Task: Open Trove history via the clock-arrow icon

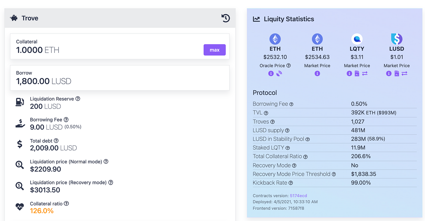Action: pos(226,18)
